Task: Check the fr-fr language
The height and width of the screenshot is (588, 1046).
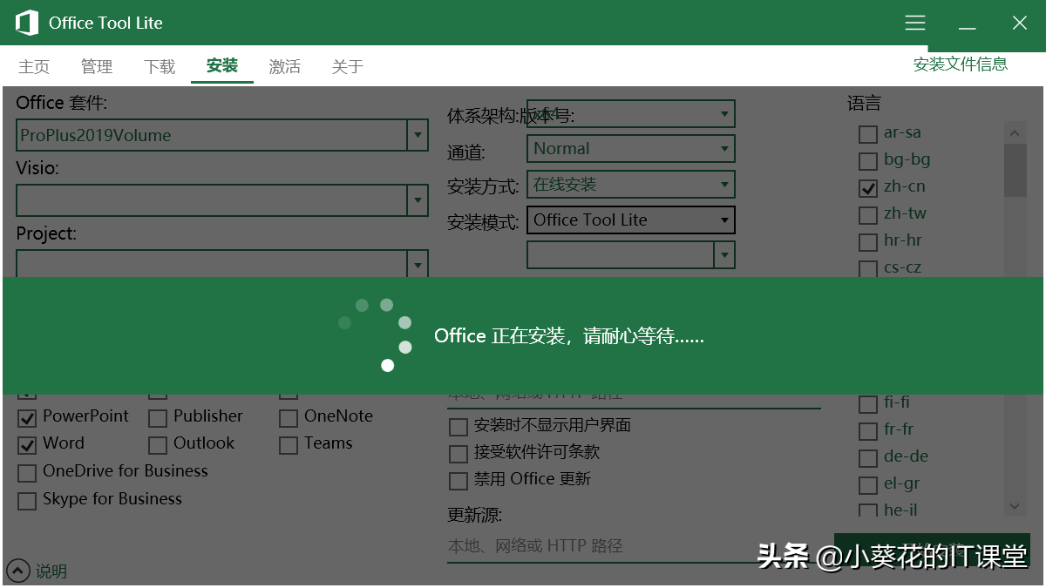Action: coord(868,431)
